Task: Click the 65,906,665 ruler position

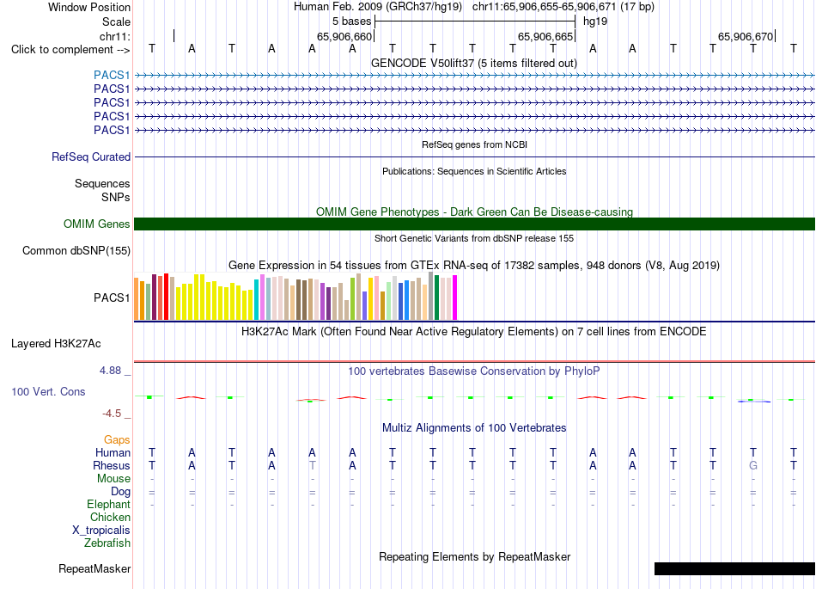Action: (x=545, y=36)
